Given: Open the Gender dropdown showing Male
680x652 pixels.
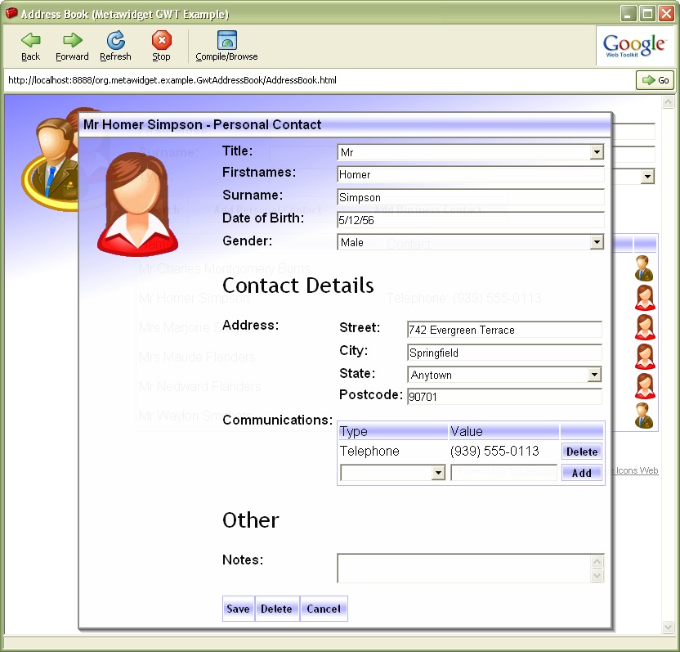Looking at the screenshot, I should coord(597,241).
